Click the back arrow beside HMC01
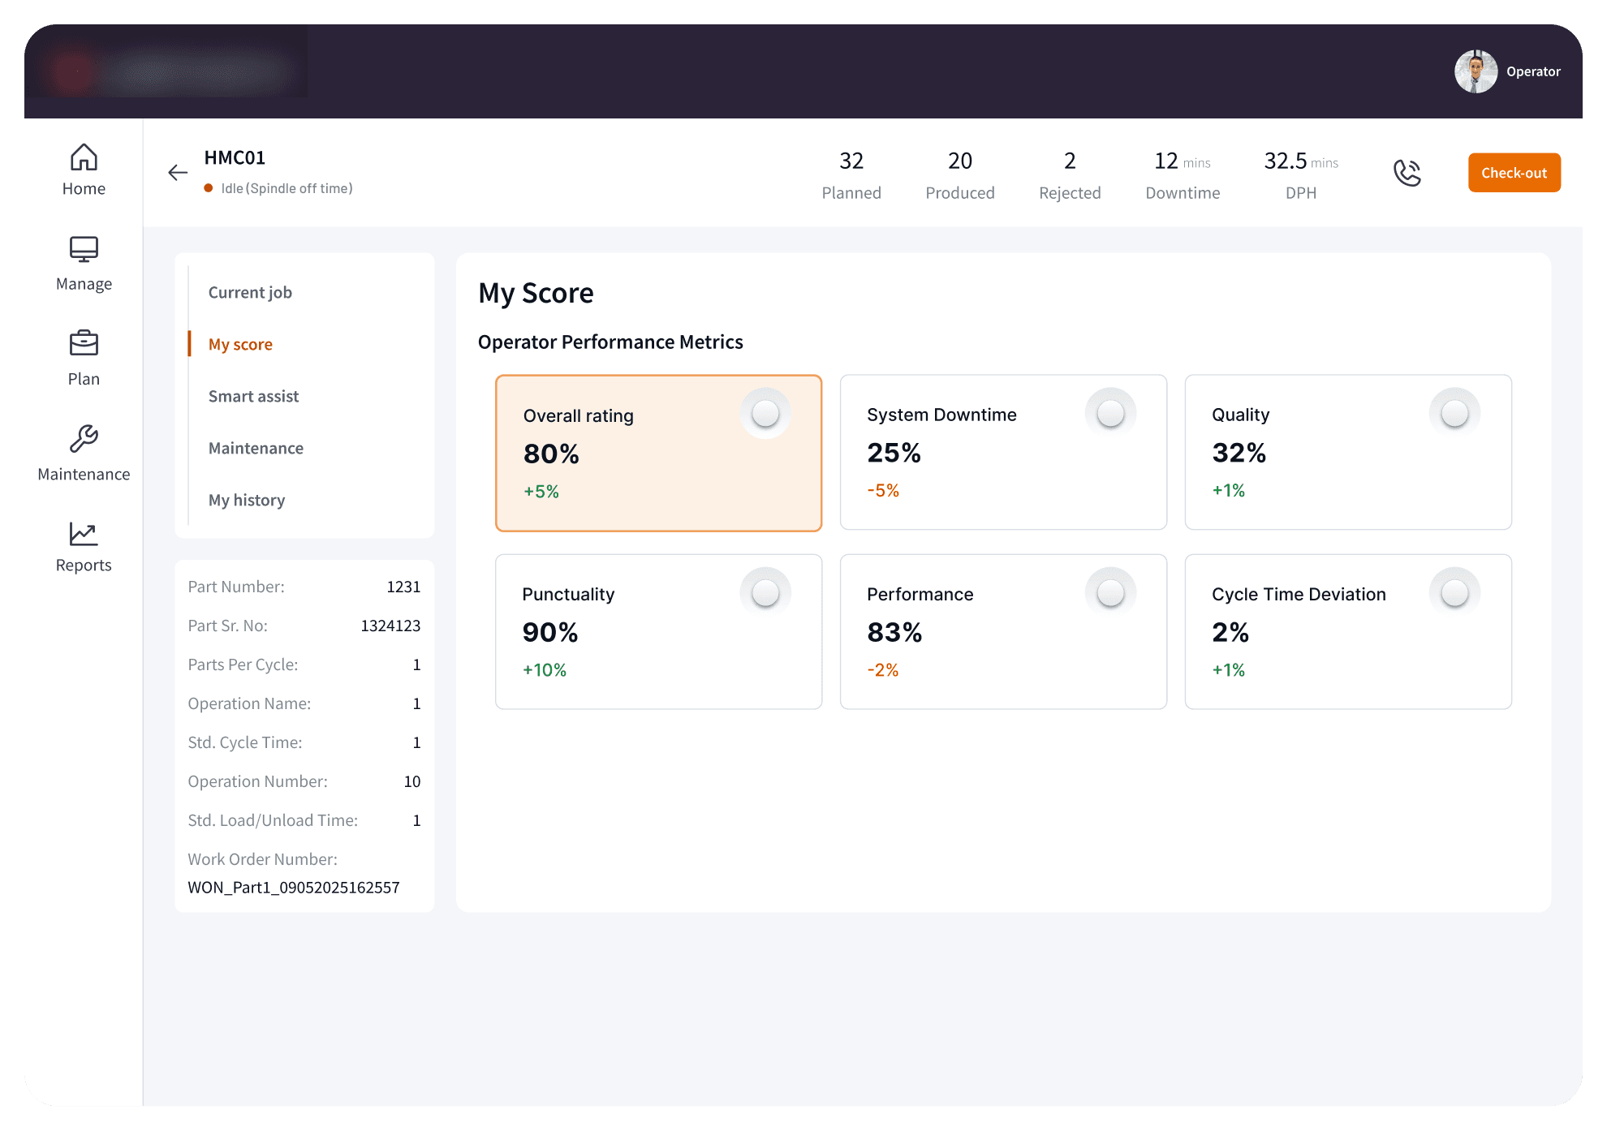This screenshot has height=1131, width=1607. click(x=178, y=172)
